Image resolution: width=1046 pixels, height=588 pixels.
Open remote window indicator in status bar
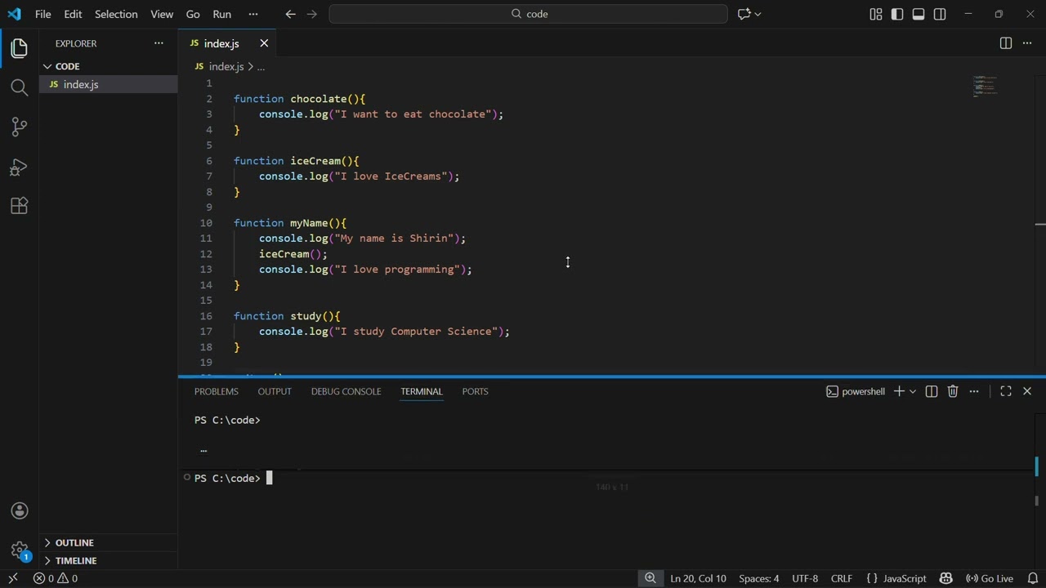coord(13,578)
